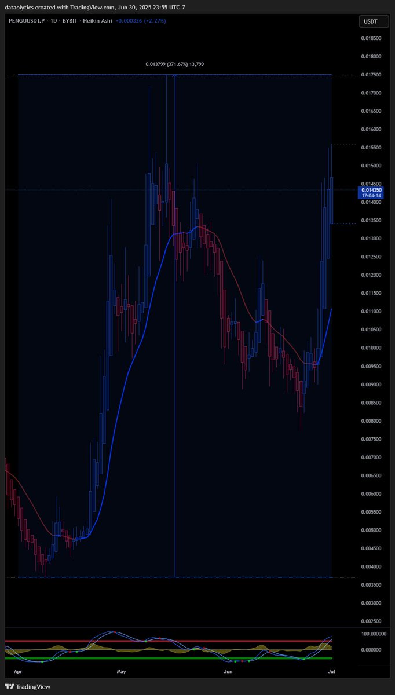Click the 0.016500 price axis label

[371, 111]
